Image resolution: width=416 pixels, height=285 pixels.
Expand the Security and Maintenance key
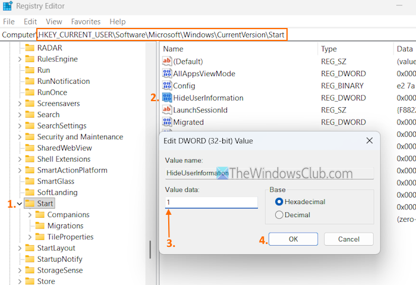pyautogui.click(x=20, y=137)
